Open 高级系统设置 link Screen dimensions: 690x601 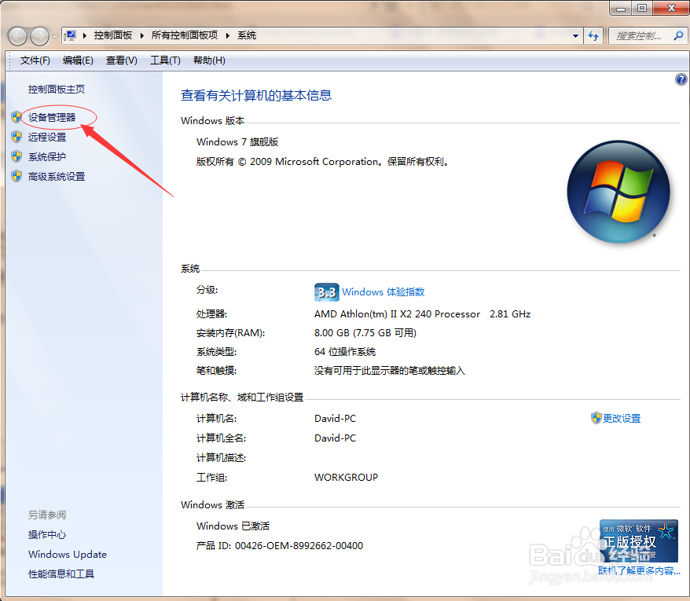(57, 177)
